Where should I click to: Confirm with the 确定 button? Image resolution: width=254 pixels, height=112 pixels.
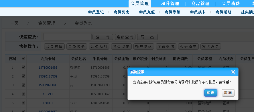210,93
